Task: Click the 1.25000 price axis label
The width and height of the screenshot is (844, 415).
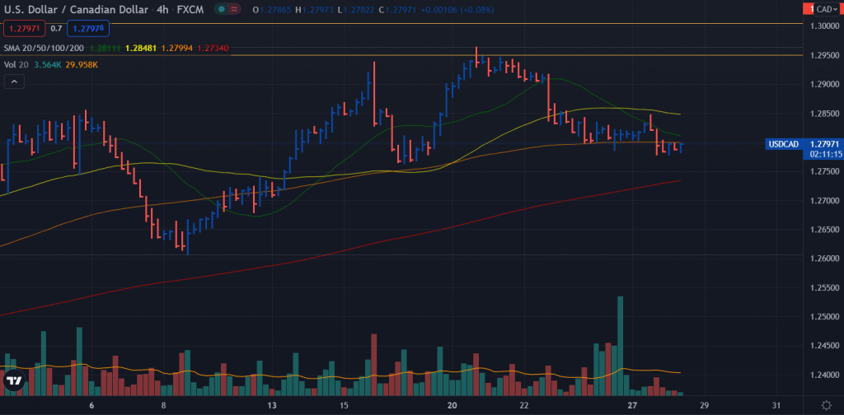Action: click(x=826, y=316)
